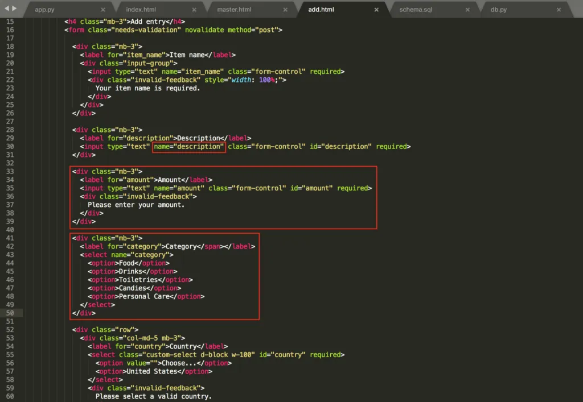Open the schema.sql tab

[416, 10]
